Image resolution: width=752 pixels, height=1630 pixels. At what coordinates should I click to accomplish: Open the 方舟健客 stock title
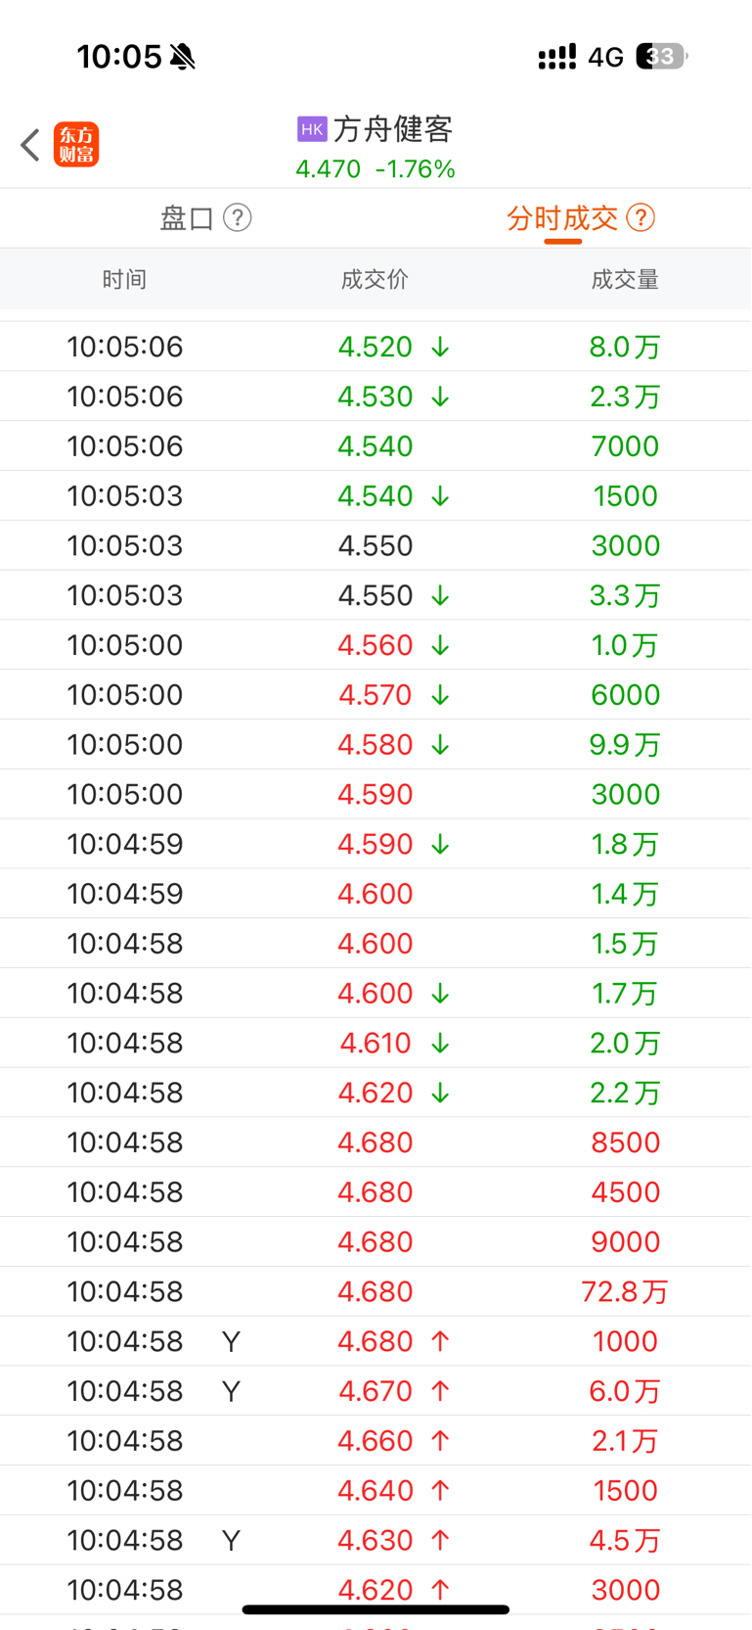coord(393,129)
